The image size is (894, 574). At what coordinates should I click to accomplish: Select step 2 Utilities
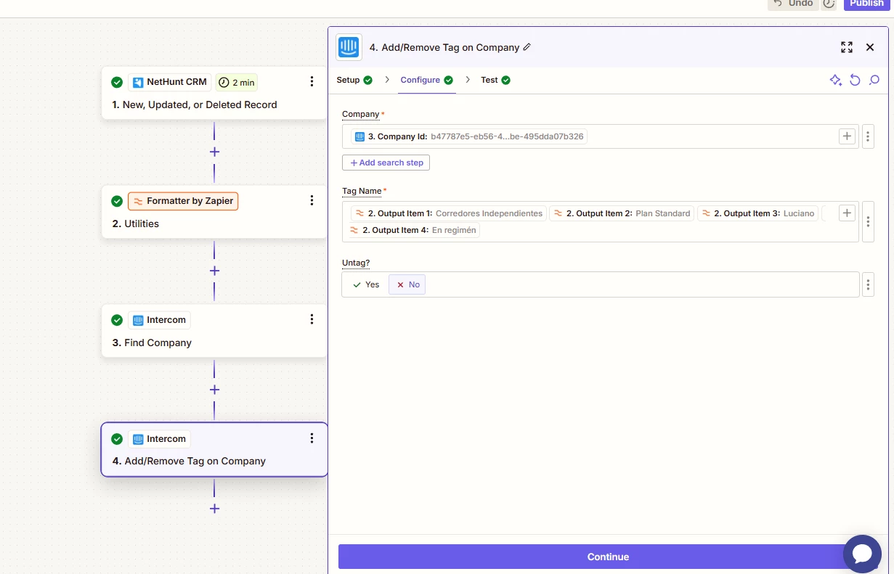(214, 212)
